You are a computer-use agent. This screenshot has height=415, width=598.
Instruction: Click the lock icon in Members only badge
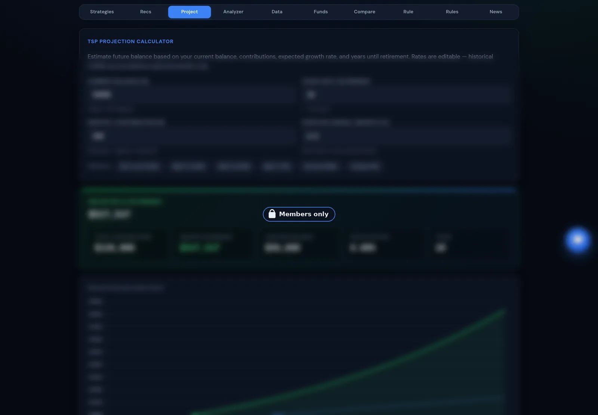pos(272,214)
